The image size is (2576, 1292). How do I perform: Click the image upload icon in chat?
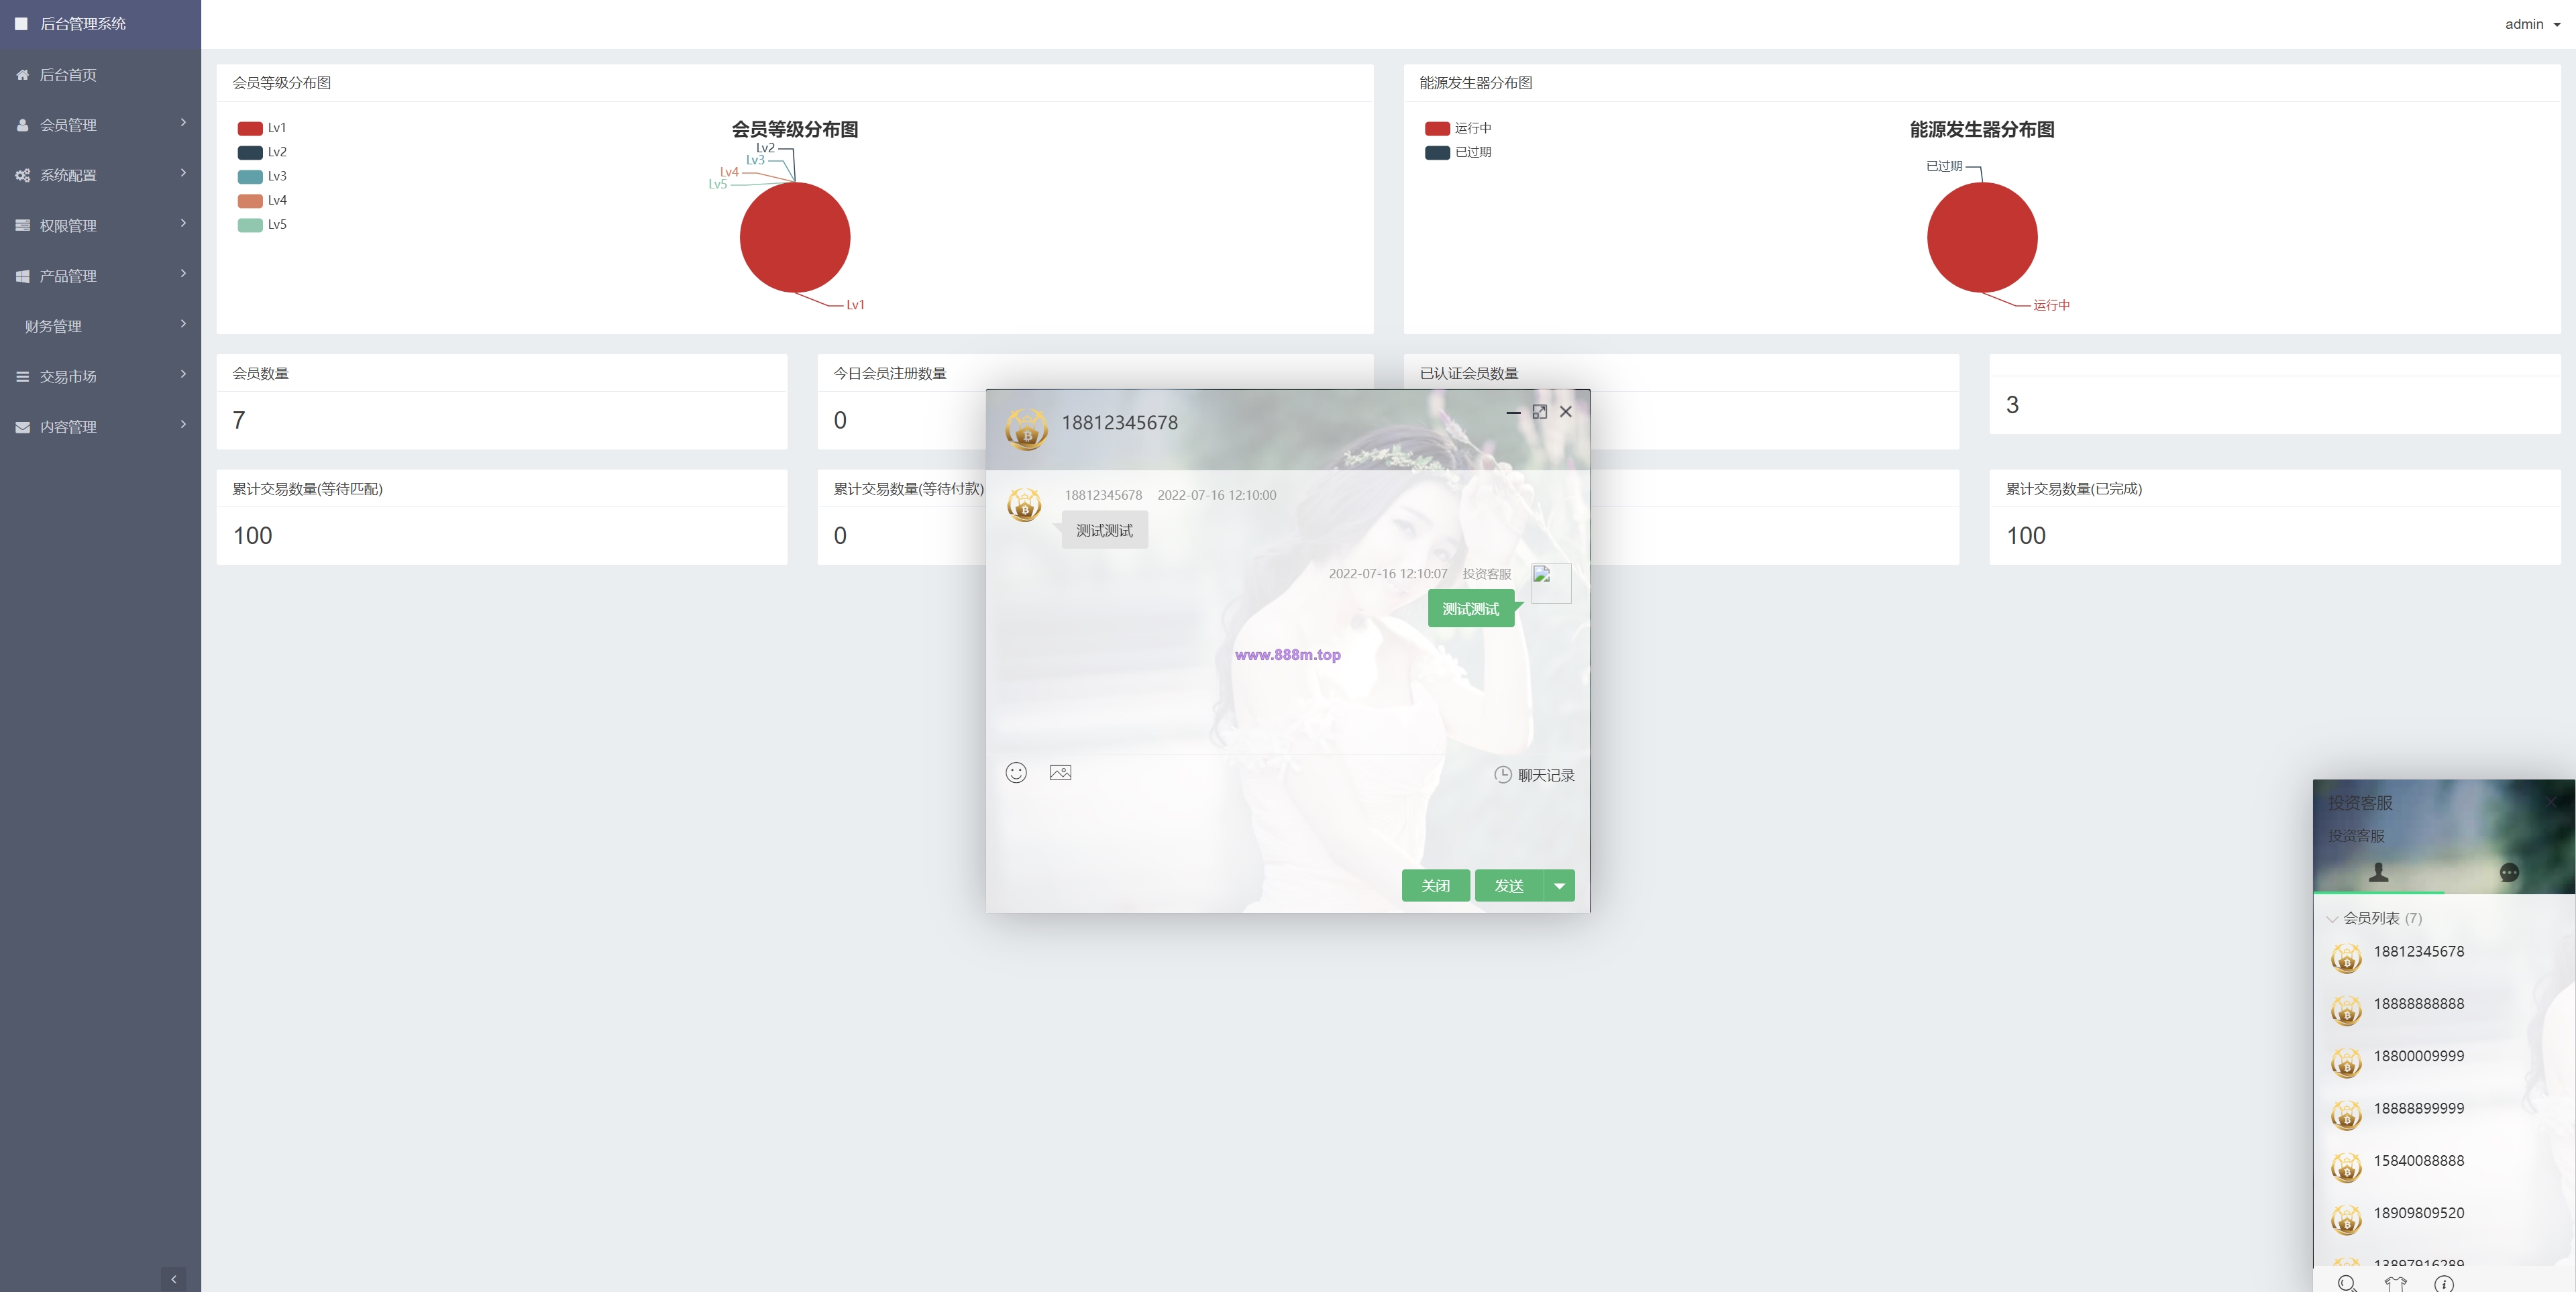click(1060, 772)
